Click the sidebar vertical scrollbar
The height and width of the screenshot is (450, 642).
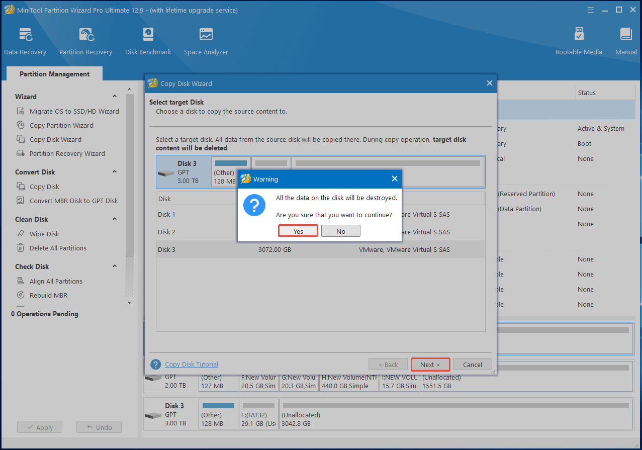(130, 176)
